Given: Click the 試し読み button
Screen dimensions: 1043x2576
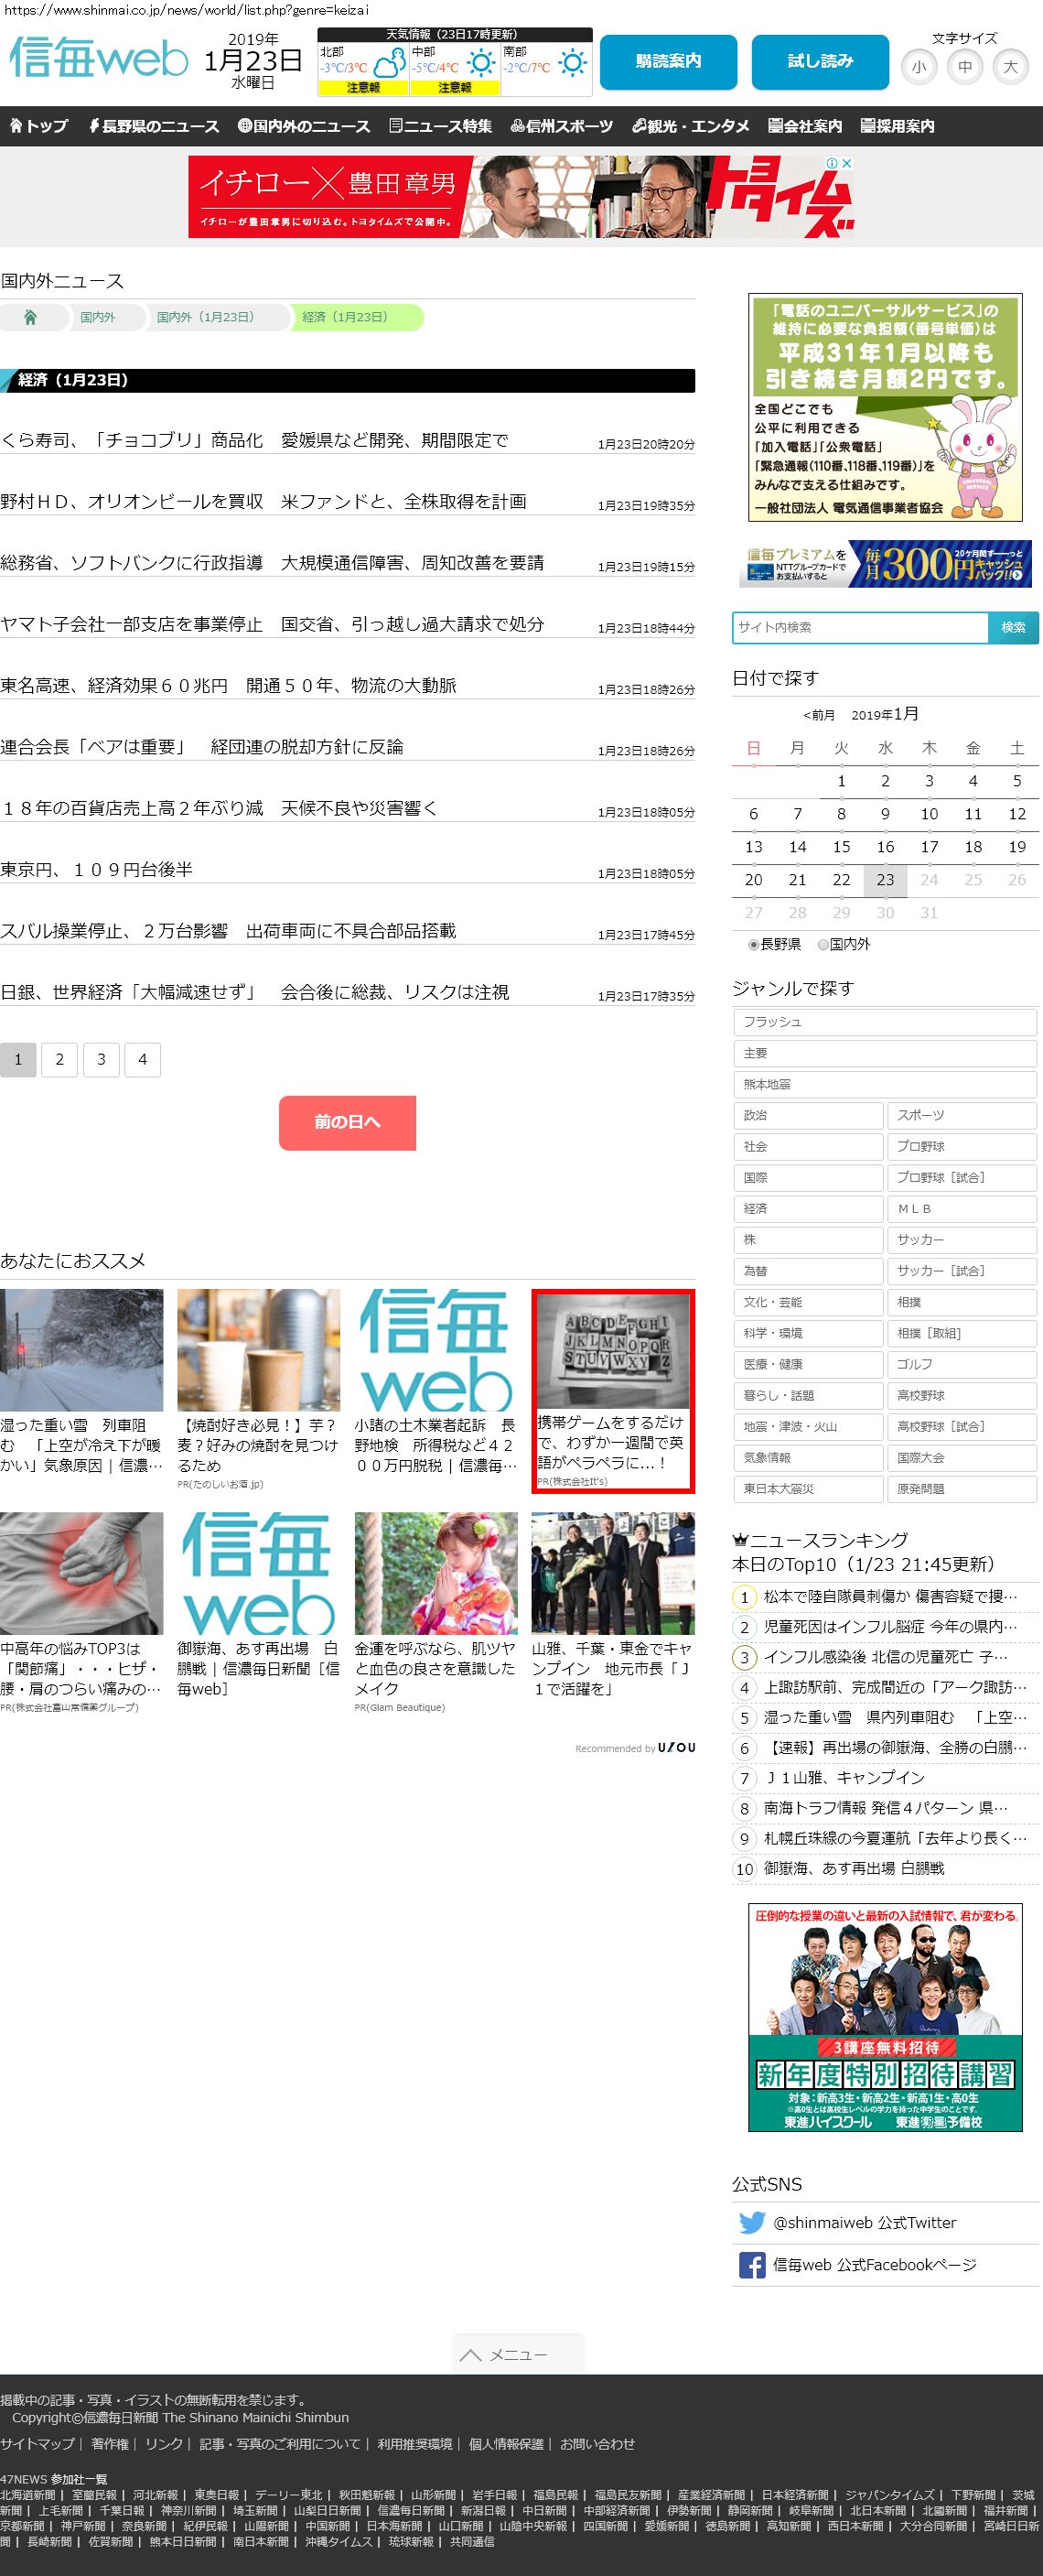Looking at the screenshot, I should click(820, 62).
